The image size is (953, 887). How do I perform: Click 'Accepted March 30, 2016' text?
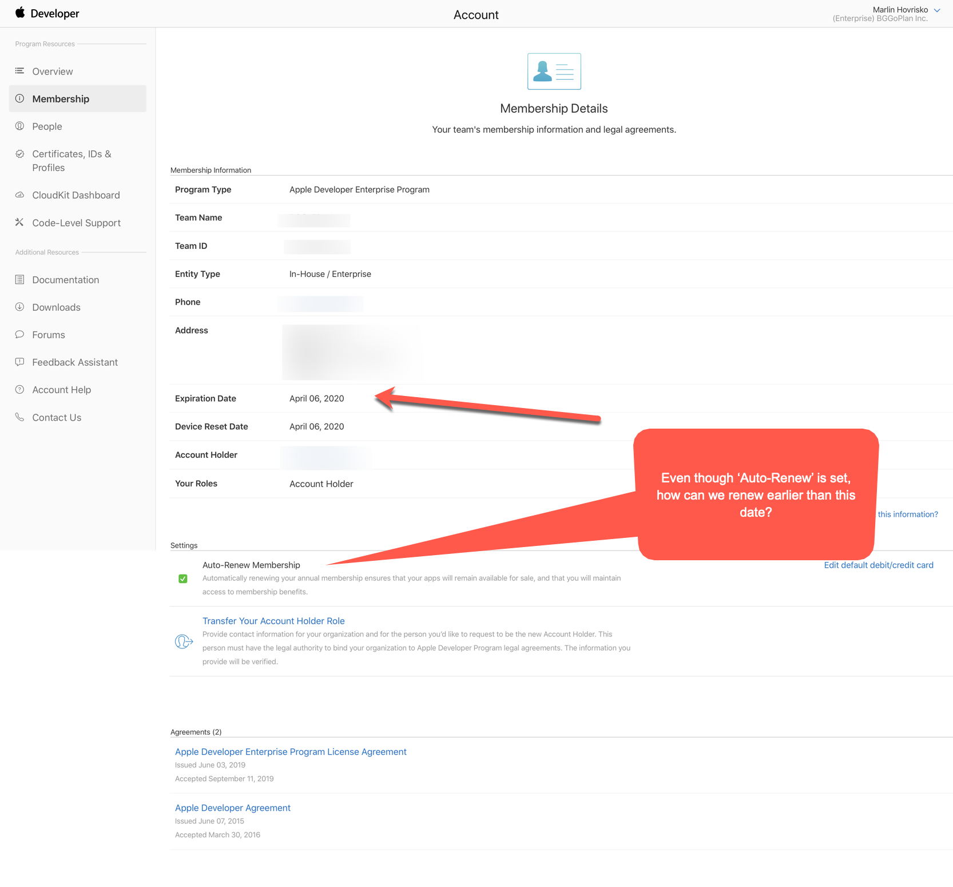[217, 834]
